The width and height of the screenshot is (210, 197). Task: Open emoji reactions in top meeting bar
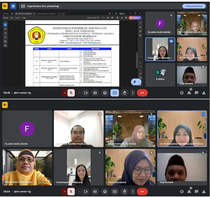(105, 93)
